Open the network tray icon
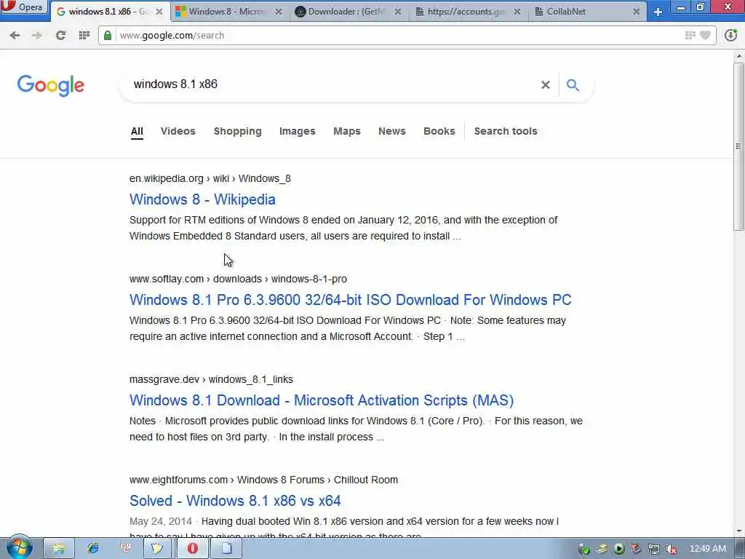This screenshot has width=745, height=559. [x=654, y=549]
